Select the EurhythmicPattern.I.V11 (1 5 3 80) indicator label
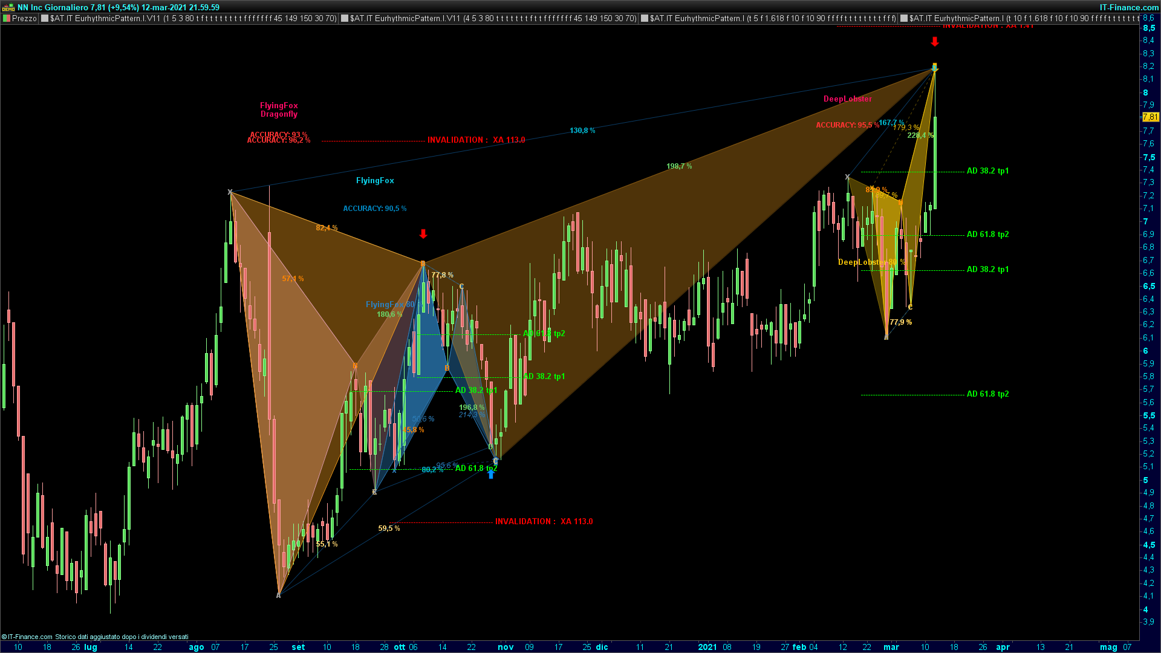This screenshot has height=653, width=1161. pyautogui.click(x=193, y=19)
